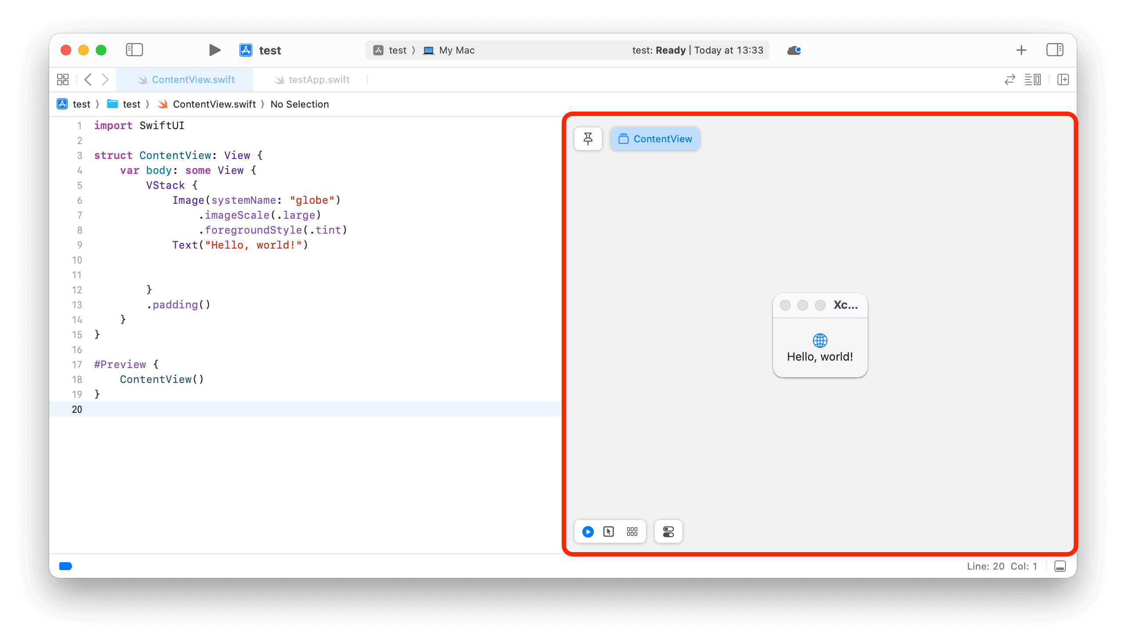Choose the My Mac run destination
Image resolution: width=1126 pixels, height=643 pixels.
[449, 51]
